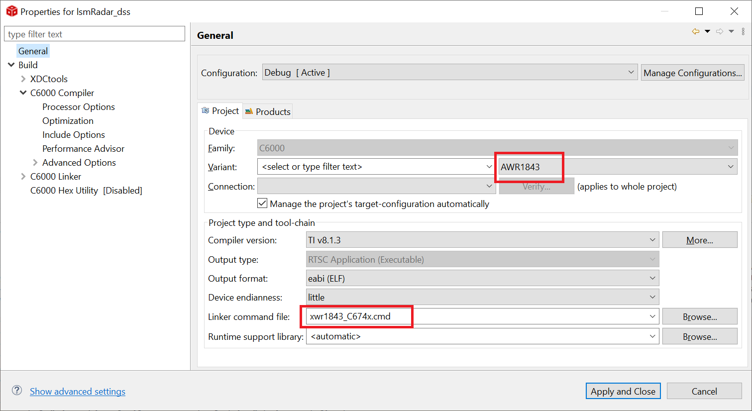Click the Products tab books icon
The width and height of the screenshot is (752, 411).
pyautogui.click(x=249, y=111)
